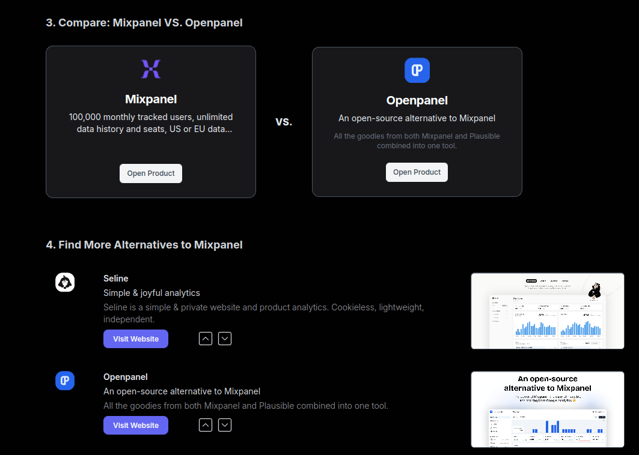Click the Mixpanel name in comparison card
Screen dimensions: 639x455
coord(151,99)
